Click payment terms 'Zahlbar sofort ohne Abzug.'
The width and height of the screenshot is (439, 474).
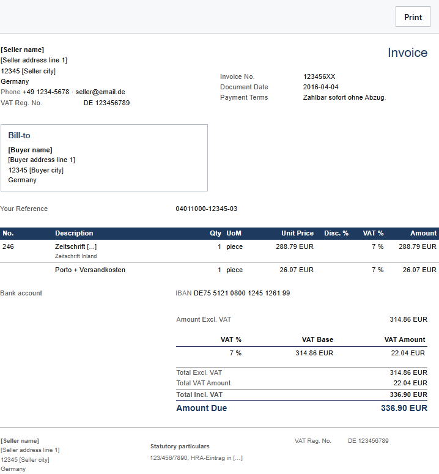[x=344, y=97]
